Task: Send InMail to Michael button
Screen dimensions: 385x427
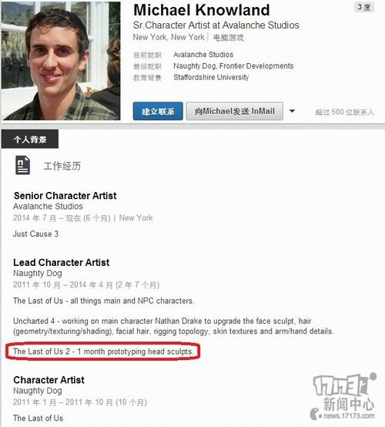Action: [235, 111]
